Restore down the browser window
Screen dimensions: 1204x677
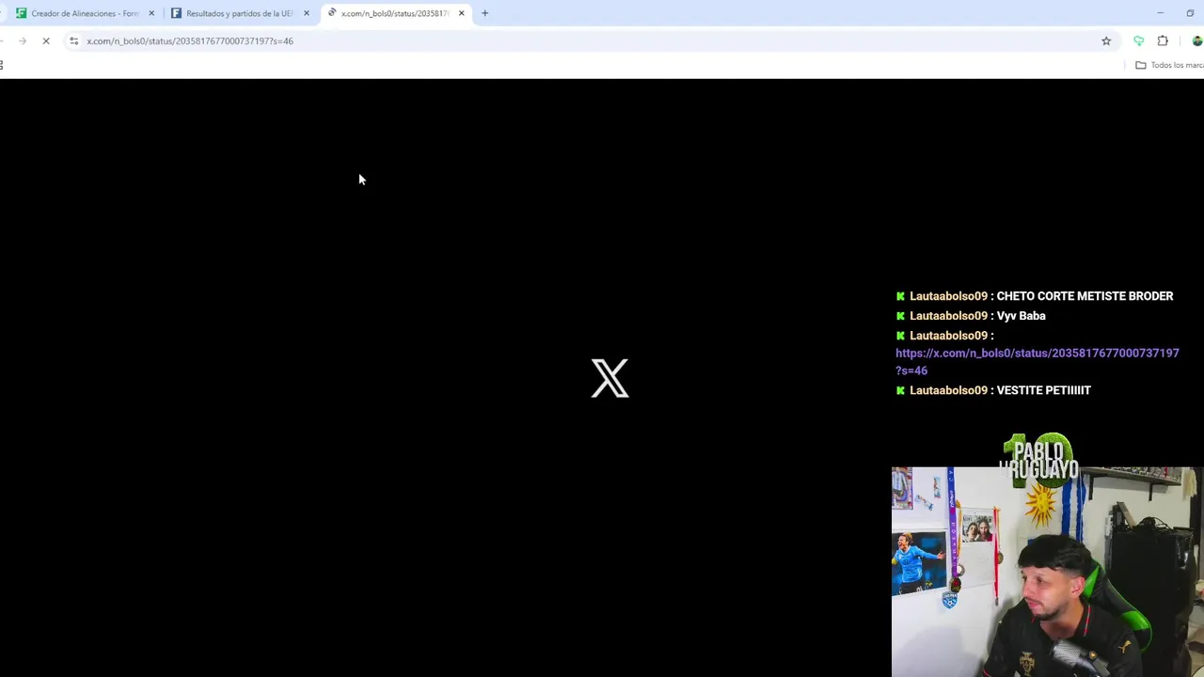1190,13
